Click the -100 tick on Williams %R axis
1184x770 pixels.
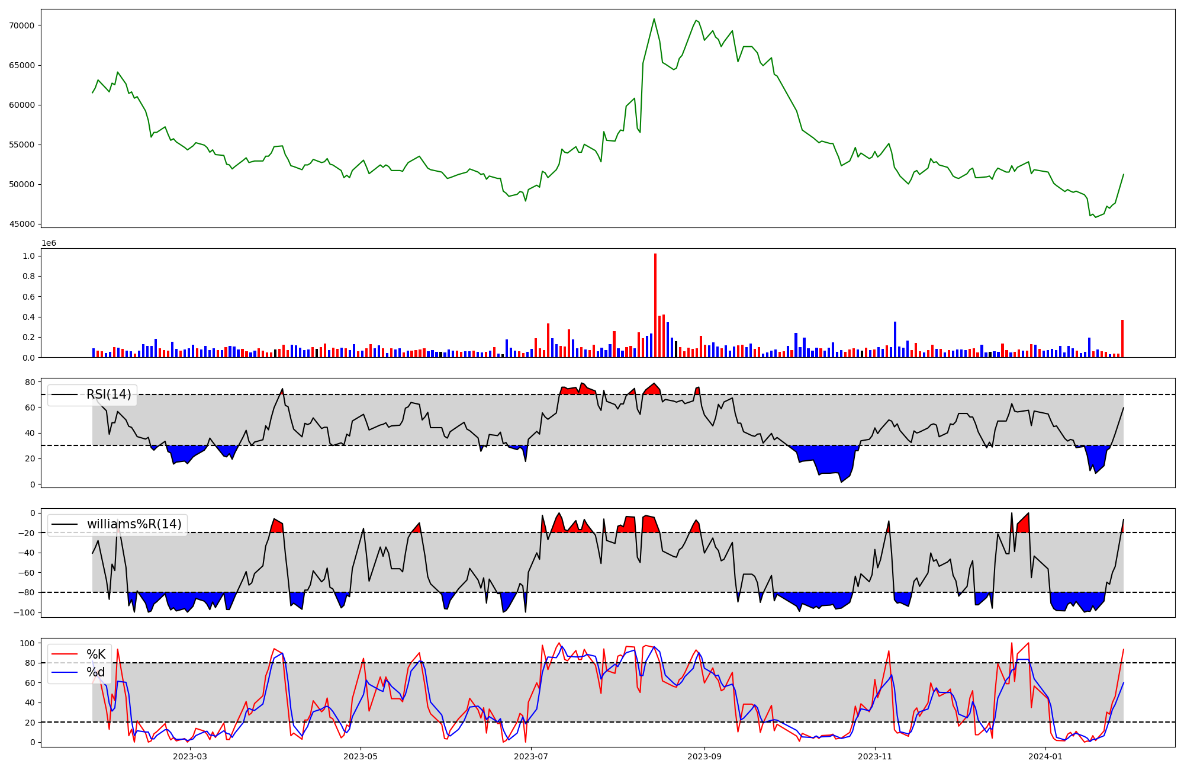click(x=24, y=612)
